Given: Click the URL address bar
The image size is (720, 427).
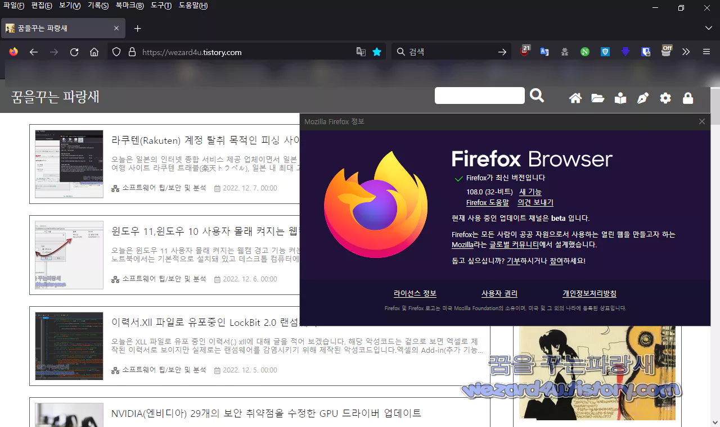Looking at the screenshot, I should point(246,52).
